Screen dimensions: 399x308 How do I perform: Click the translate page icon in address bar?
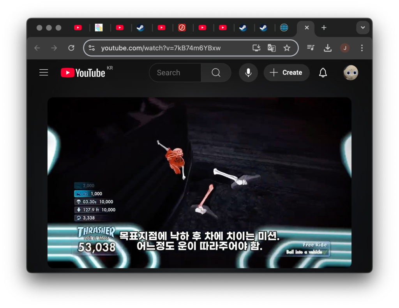pos(272,48)
